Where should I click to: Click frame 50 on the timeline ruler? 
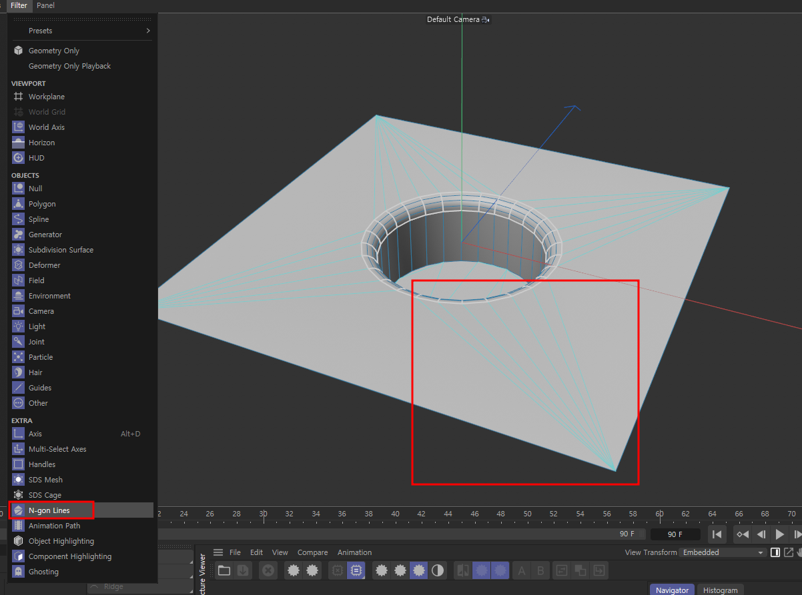[x=528, y=514]
